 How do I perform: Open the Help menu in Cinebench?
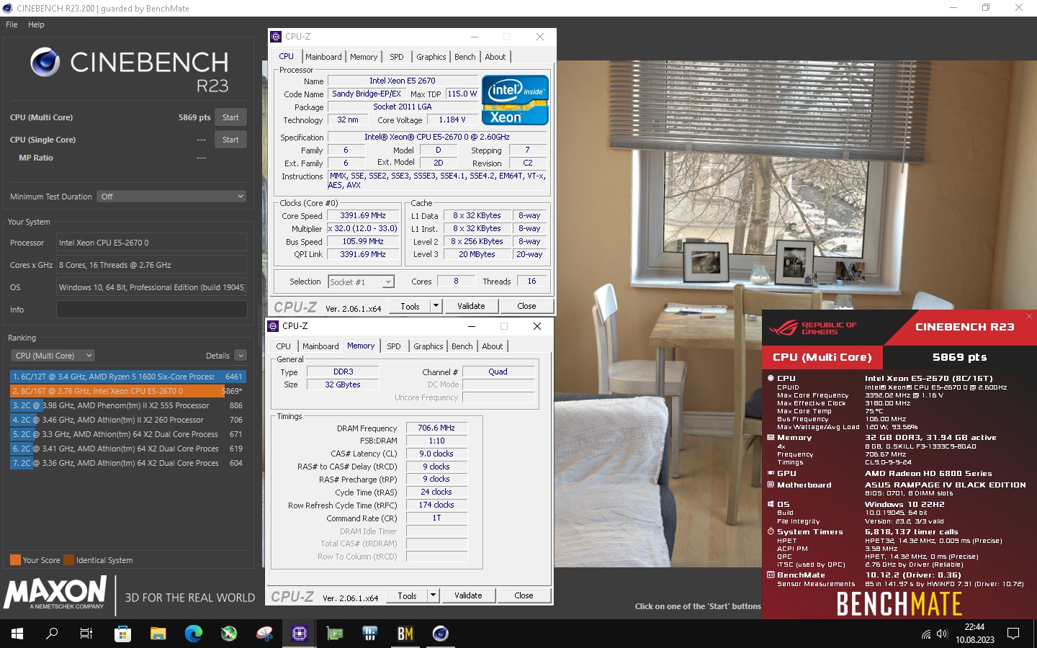[36, 24]
